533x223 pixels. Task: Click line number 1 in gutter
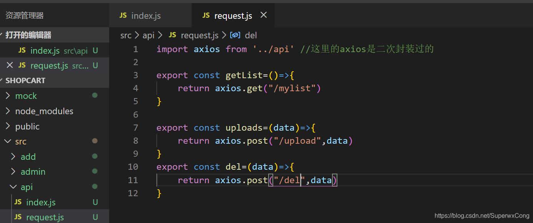(x=135, y=49)
